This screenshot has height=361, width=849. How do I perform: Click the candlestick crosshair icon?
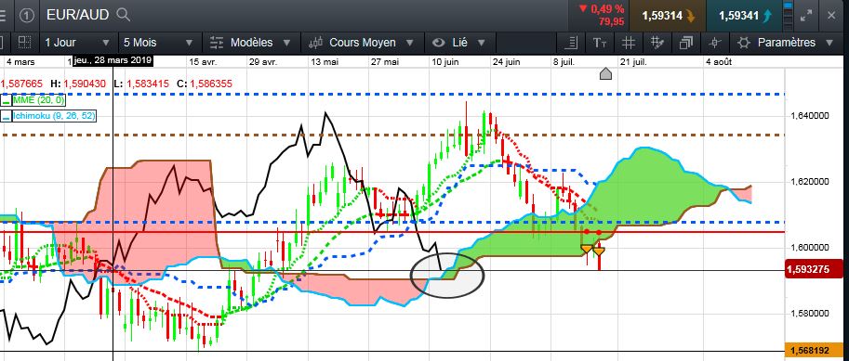tap(715, 42)
